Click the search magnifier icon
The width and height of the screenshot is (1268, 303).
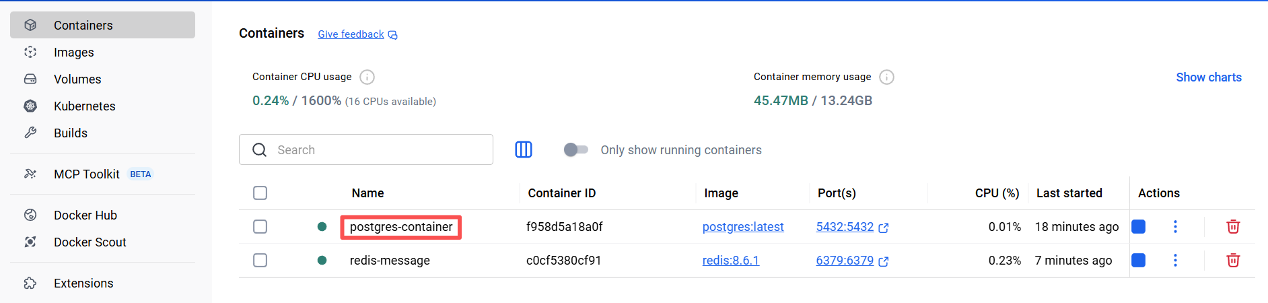point(259,149)
